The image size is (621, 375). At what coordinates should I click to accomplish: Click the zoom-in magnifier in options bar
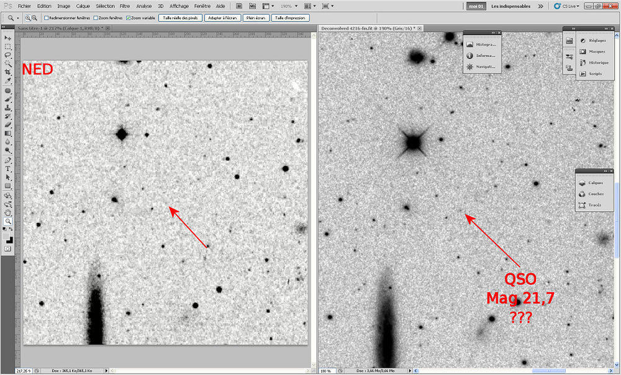28,18
